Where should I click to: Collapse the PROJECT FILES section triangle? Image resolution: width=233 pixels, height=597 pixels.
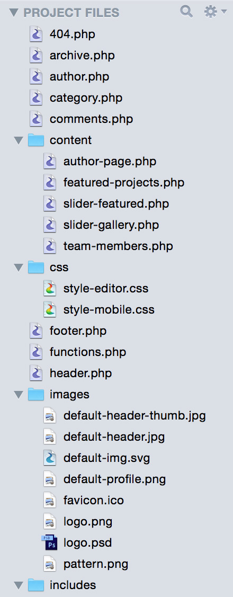click(14, 13)
